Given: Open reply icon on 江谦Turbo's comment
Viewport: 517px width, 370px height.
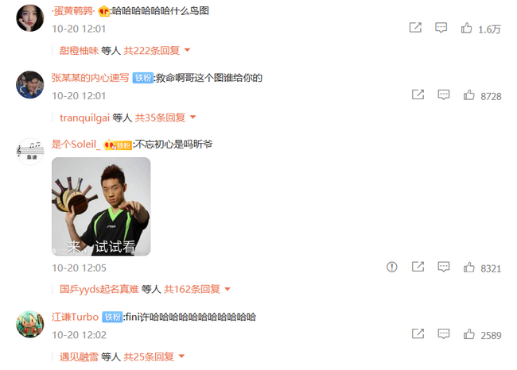Looking at the screenshot, I should tap(444, 333).
